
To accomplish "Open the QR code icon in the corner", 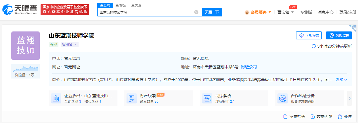I will [353, 28].
